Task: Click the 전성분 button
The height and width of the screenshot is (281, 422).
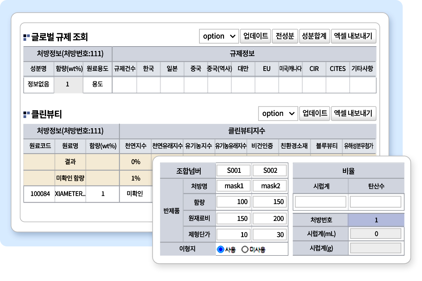Action: click(x=285, y=36)
